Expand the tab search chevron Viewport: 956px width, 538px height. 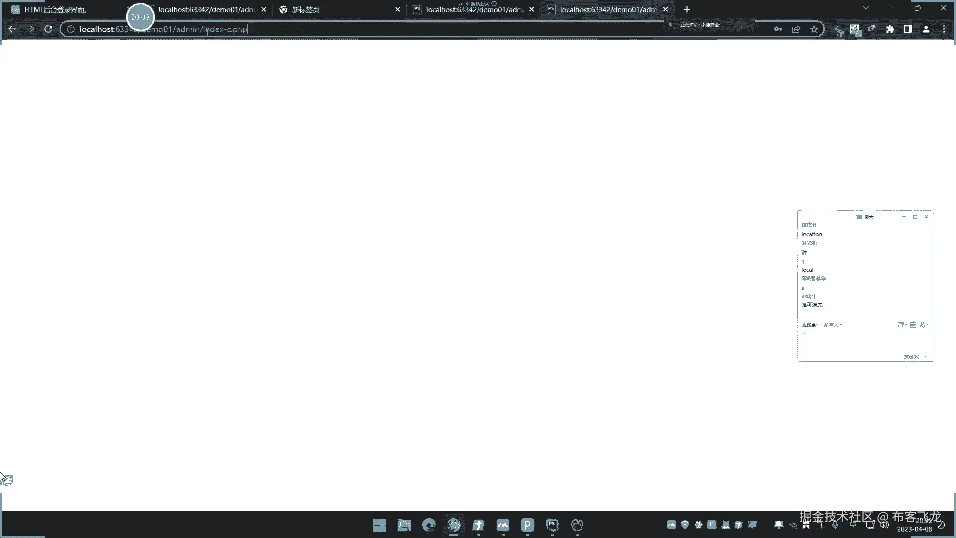(866, 8)
